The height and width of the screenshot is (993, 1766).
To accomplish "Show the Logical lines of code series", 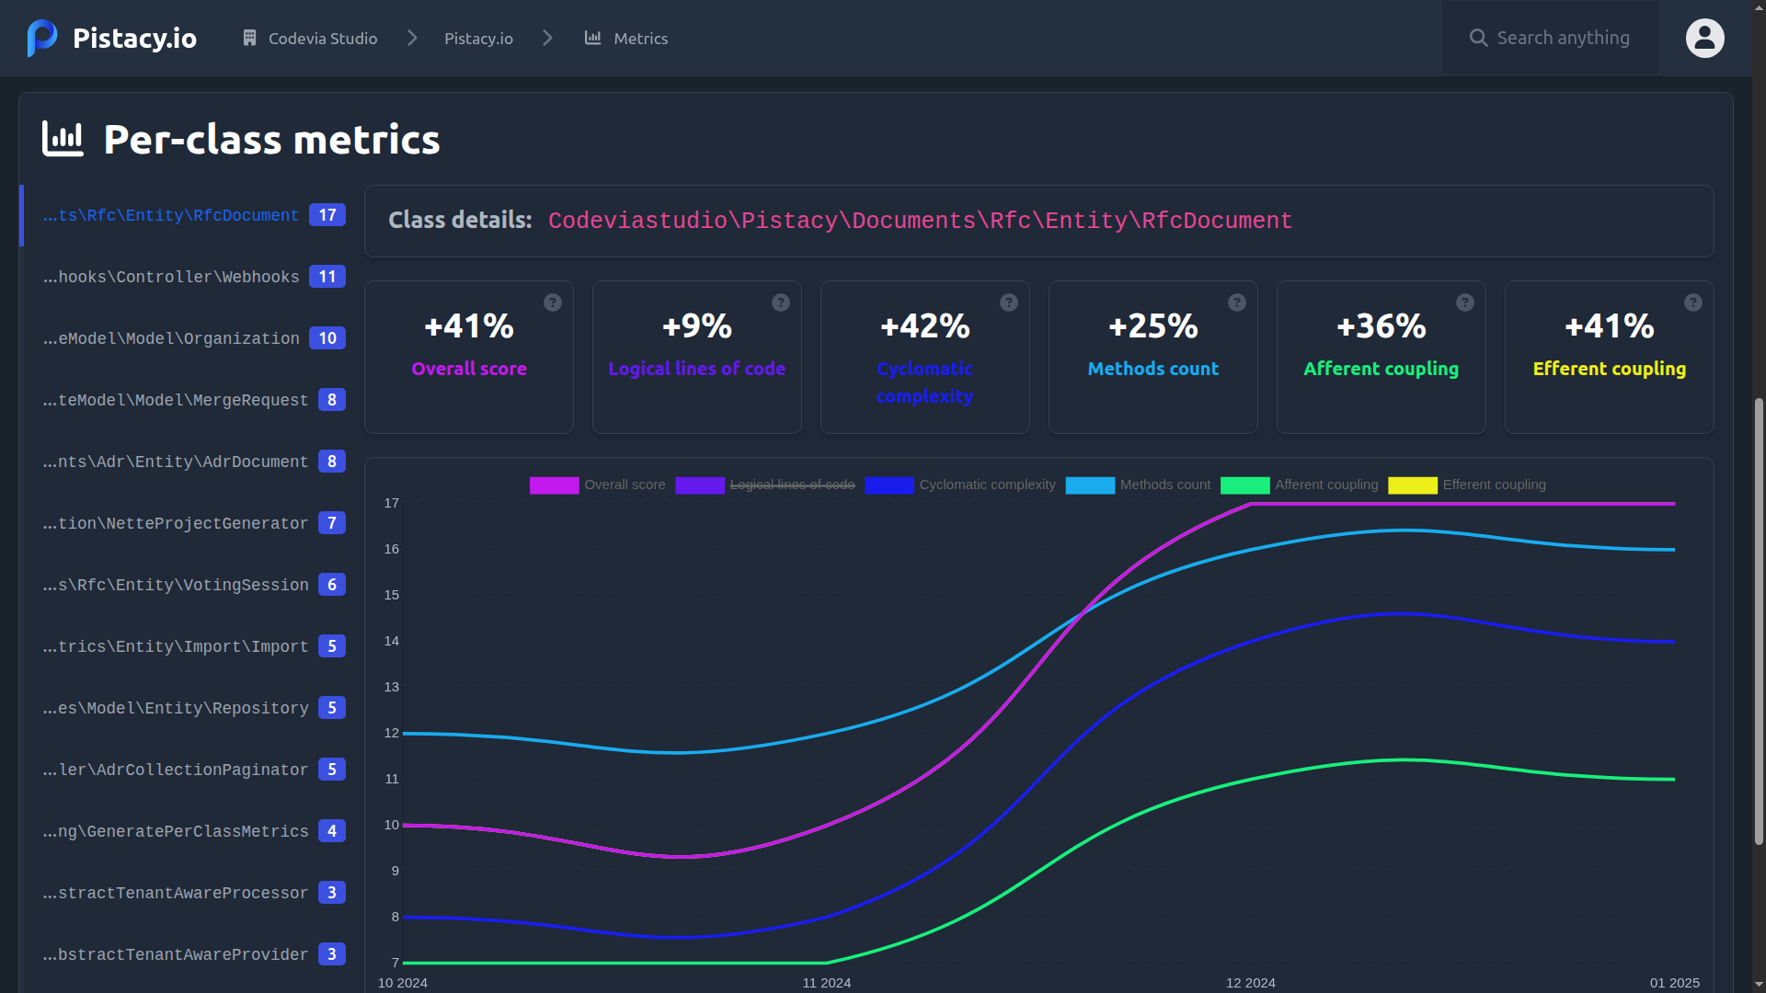I will [765, 485].
